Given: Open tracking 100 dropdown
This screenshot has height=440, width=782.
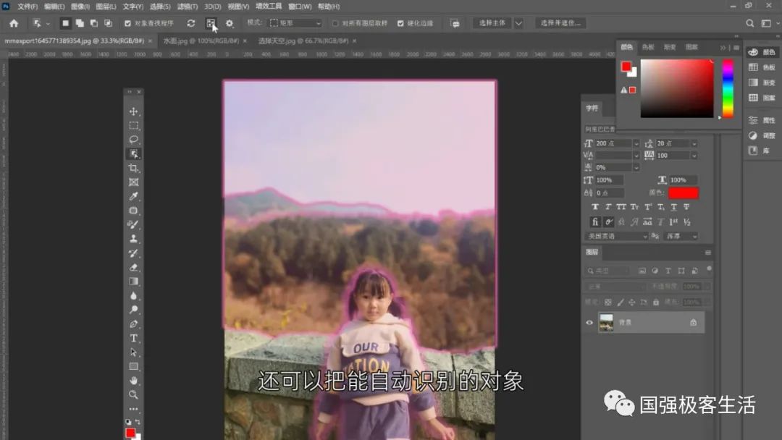Looking at the screenshot, I should pyautogui.click(x=694, y=156).
